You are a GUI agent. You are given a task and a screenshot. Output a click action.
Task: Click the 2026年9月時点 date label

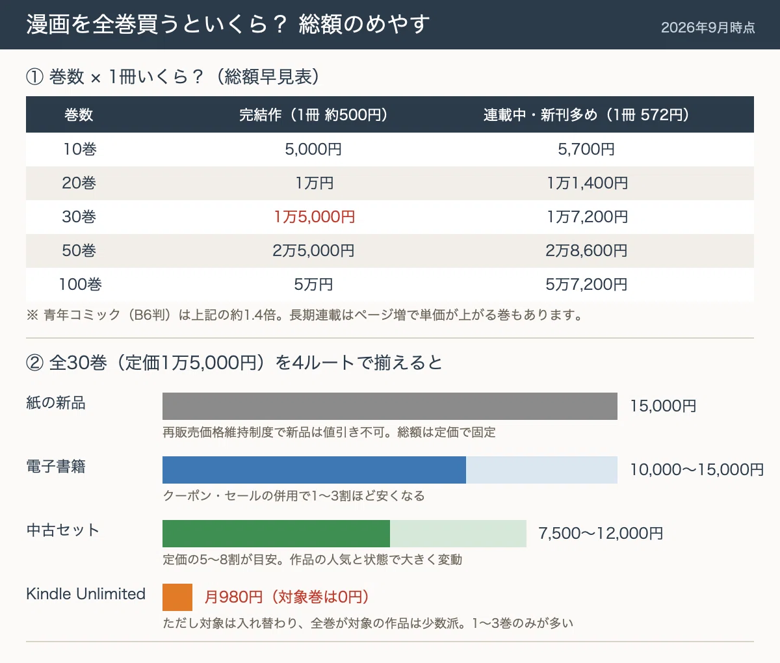pyautogui.click(x=708, y=27)
